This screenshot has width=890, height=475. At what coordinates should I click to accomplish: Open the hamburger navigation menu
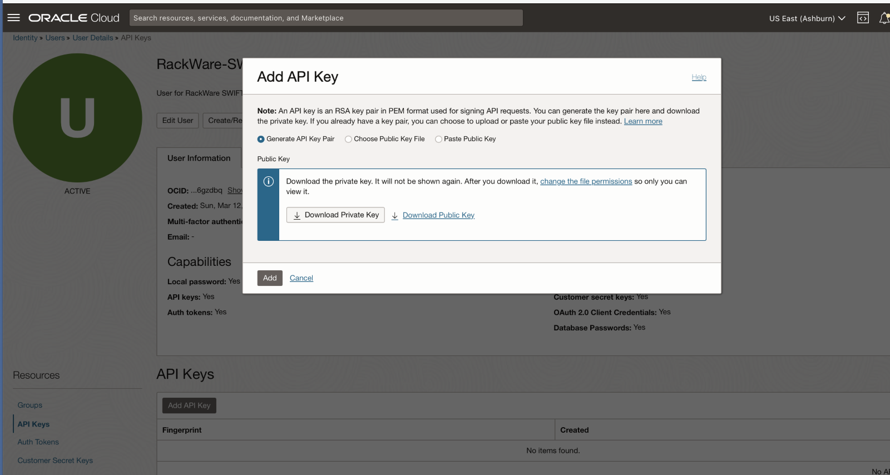click(x=13, y=18)
